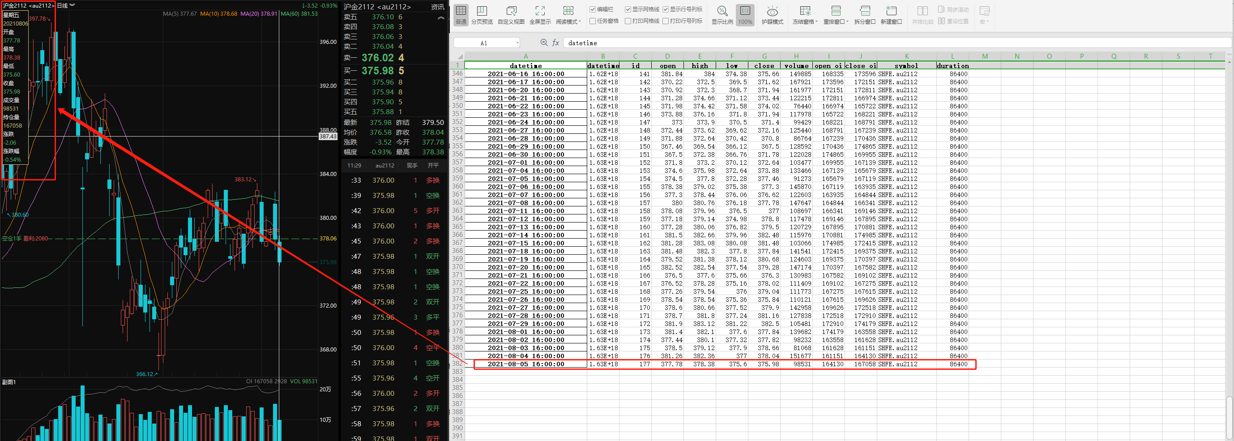Select row 382 header
This screenshot has width=1234, height=441.
tap(457, 364)
